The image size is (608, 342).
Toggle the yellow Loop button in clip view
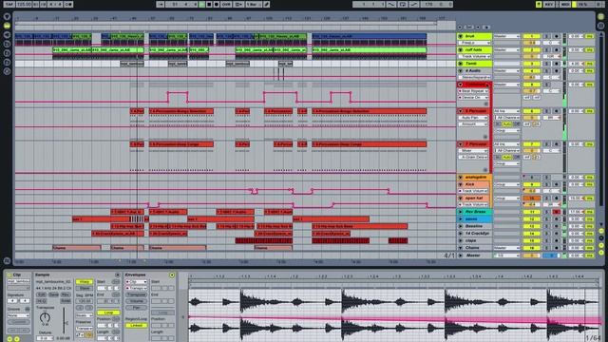click(x=108, y=313)
